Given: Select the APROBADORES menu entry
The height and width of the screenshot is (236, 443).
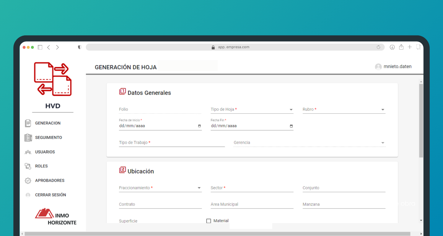Looking at the screenshot, I should click(50, 181).
